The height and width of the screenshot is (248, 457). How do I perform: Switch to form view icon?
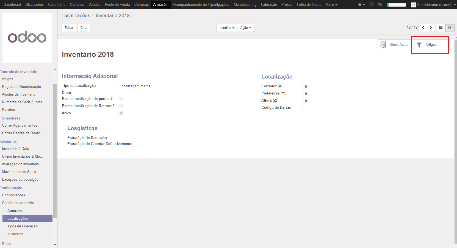[x=450, y=27]
